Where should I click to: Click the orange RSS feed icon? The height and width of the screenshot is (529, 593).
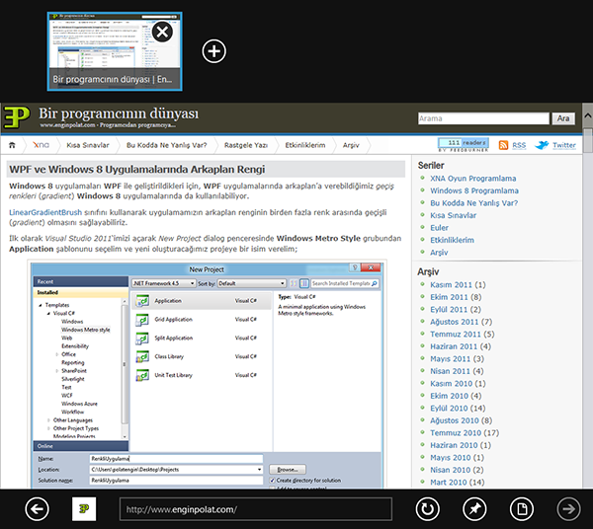[x=503, y=145]
